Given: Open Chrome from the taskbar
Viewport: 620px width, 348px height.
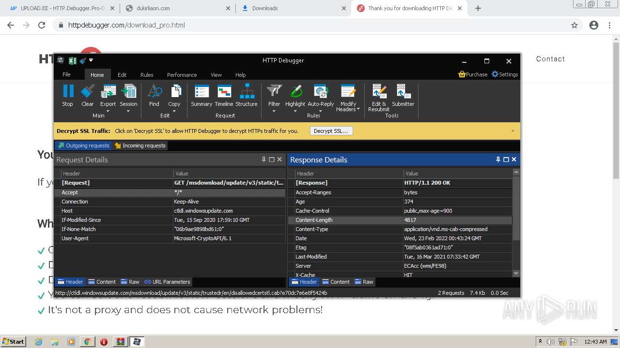Looking at the screenshot, I should click(87, 342).
